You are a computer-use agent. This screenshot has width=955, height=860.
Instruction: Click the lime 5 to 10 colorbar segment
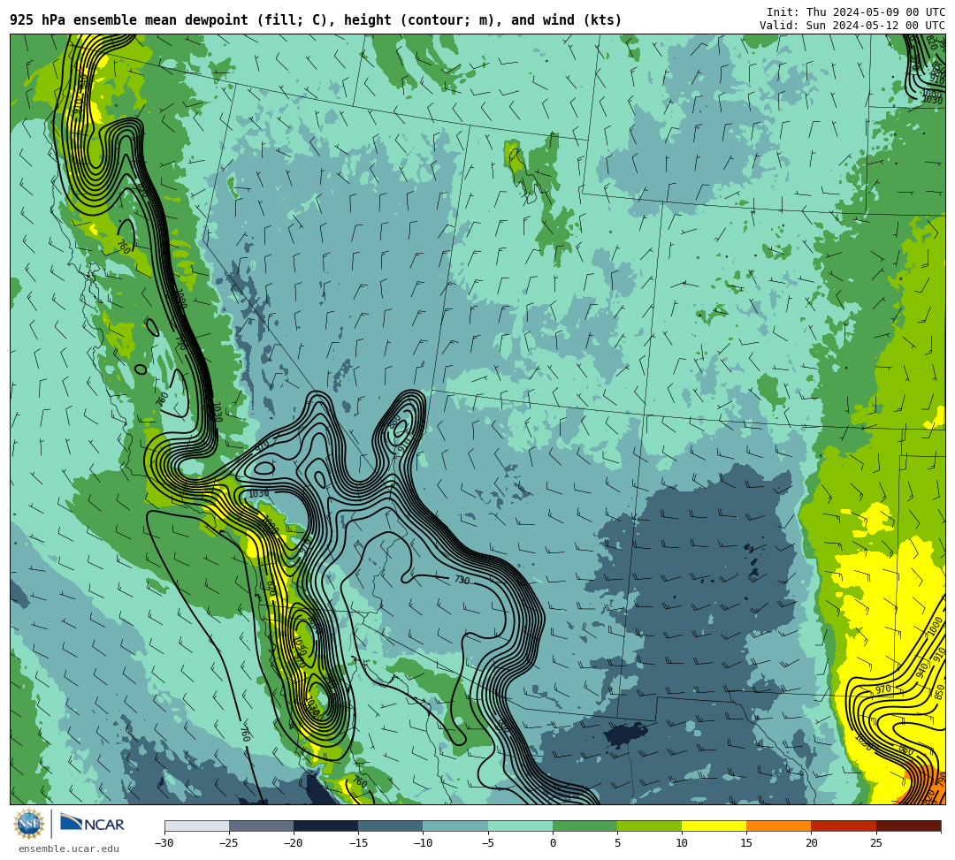tap(649, 826)
